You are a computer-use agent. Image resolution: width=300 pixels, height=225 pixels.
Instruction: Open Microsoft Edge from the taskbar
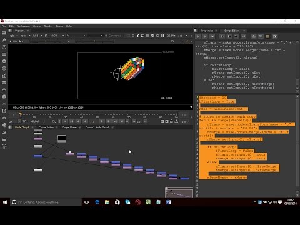click(x=97, y=202)
